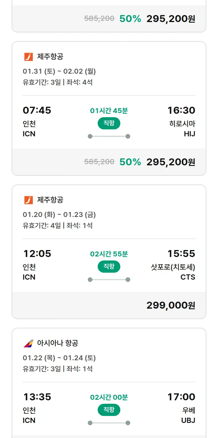
Task: Select the 299,000원 price on the Sapporo card
Action: click(x=171, y=305)
